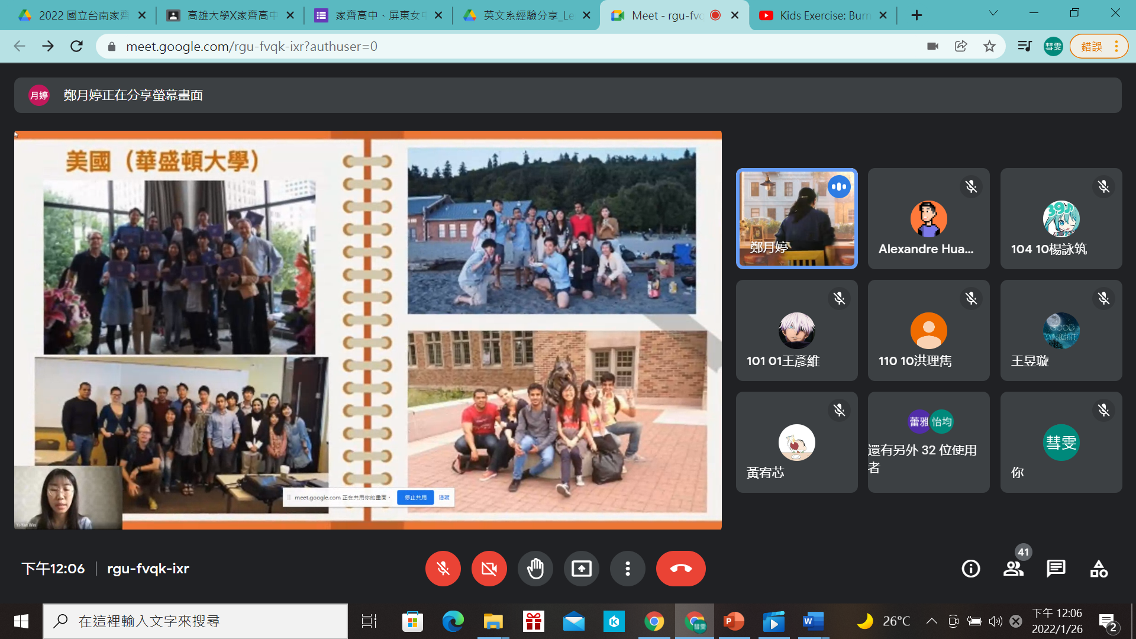1136x639 pixels.
Task: Open the Chrome profile avatar
Action: pyautogui.click(x=1053, y=46)
